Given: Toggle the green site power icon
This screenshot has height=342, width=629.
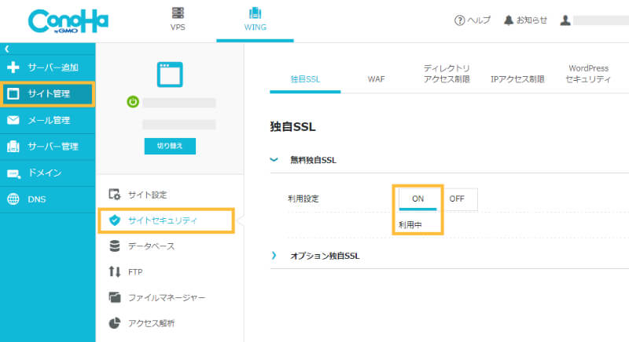Looking at the screenshot, I should tap(133, 102).
